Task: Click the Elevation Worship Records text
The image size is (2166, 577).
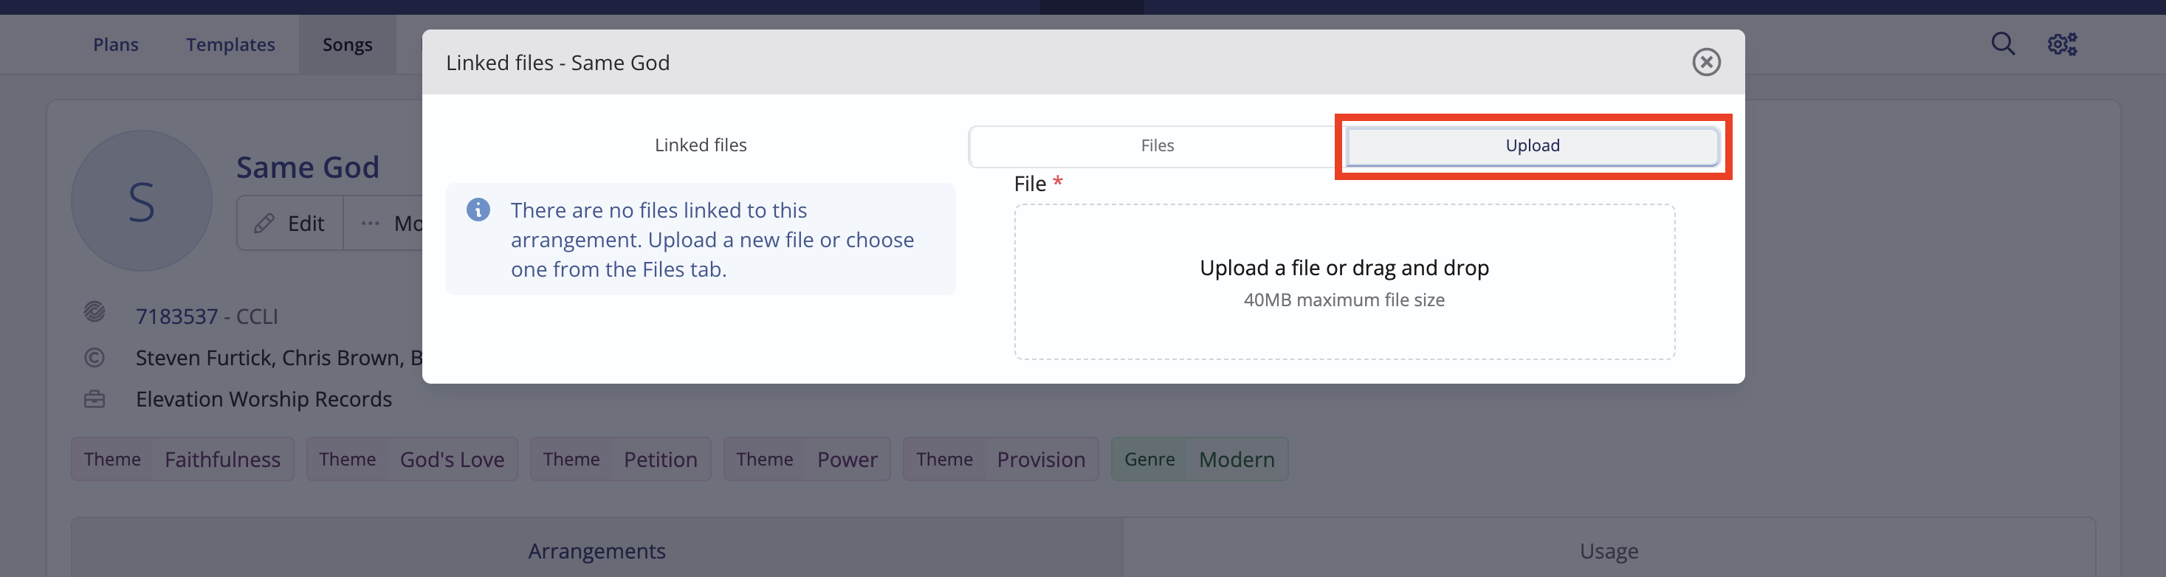Action: [264, 399]
